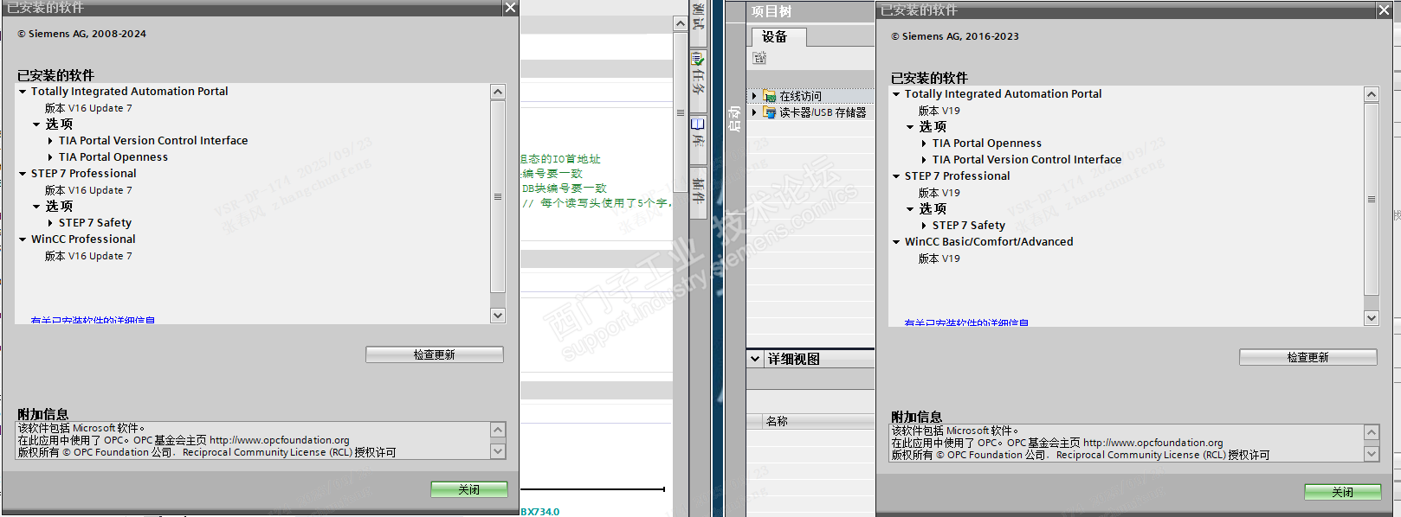Screen dimensions: 1401x517
Task: Expand the 读卡器/USB 存储器 tree node
Action: coord(754,112)
